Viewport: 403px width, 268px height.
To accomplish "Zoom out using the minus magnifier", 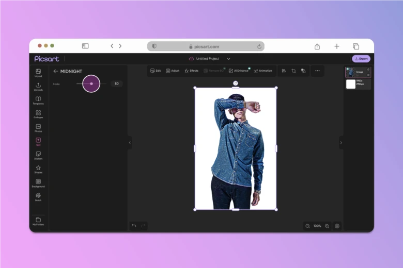I will 308,226.
